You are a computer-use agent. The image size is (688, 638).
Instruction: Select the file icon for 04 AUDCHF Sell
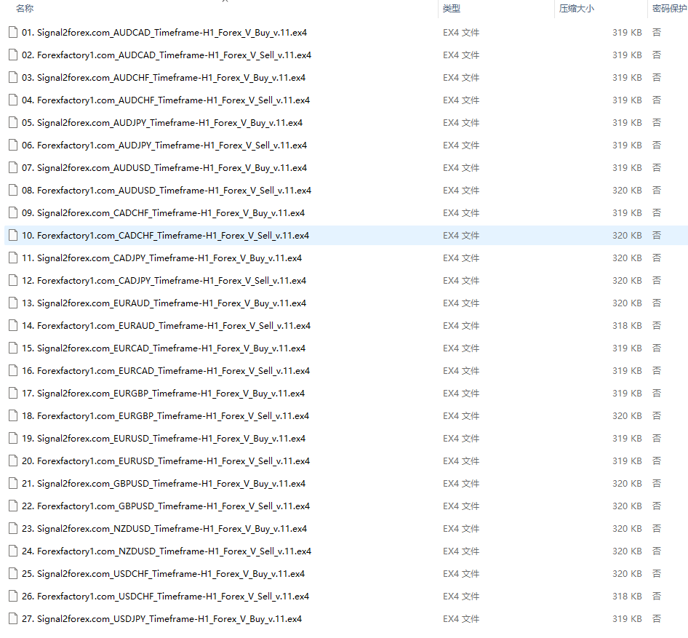(13, 100)
